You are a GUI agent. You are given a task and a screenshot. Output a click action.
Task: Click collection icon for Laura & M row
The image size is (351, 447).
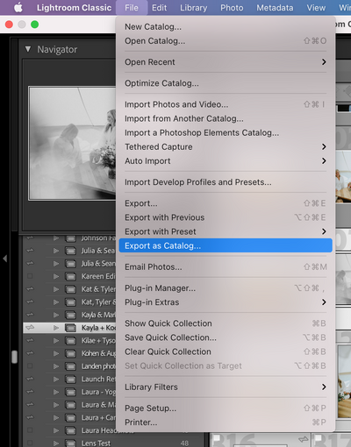point(70,405)
